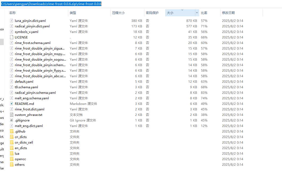This screenshot has width=282, height=171.
Task: Open the 大小 column filter dropdown
Action: pyautogui.click(x=196, y=13)
